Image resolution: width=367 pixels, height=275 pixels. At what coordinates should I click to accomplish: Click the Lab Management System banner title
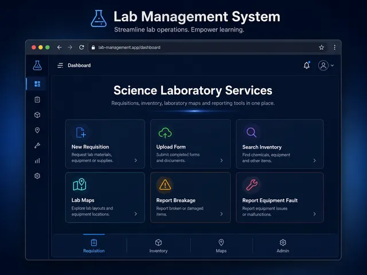(x=197, y=17)
